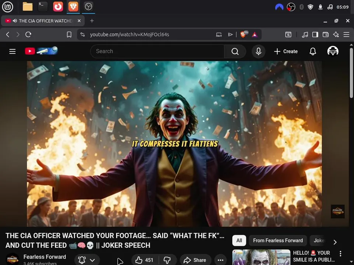
Task: Toggle the browser sidebar panel
Action: 315,35
